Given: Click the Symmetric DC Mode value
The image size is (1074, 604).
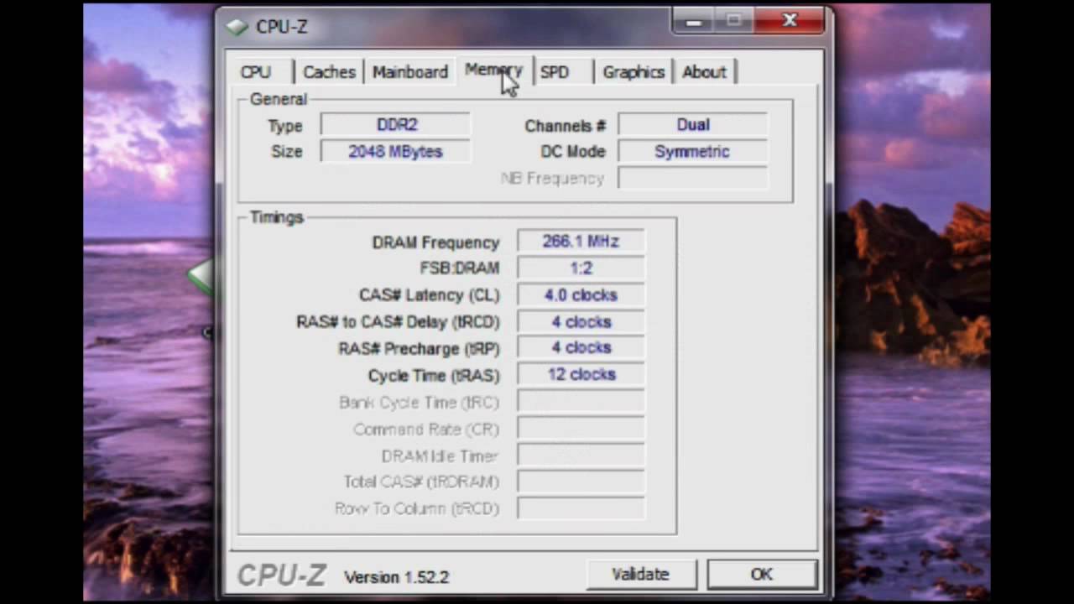Looking at the screenshot, I should click(x=693, y=152).
